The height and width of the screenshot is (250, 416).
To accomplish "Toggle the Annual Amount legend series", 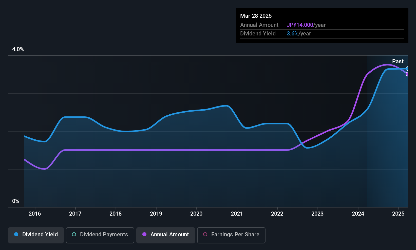I will [166, 235].
